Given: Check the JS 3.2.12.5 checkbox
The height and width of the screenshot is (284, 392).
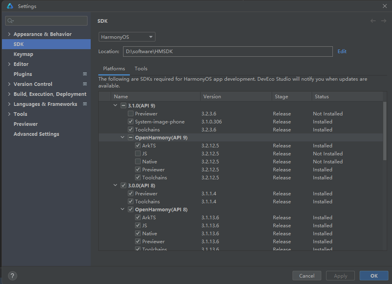Looking at the screenshot, I should point(138,153).
